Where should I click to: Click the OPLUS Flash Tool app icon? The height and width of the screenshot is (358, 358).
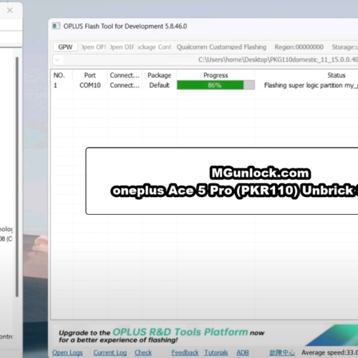pos(56,26)
